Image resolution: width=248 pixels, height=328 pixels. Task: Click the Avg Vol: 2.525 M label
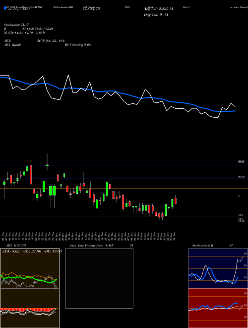[x=158, y=8]
